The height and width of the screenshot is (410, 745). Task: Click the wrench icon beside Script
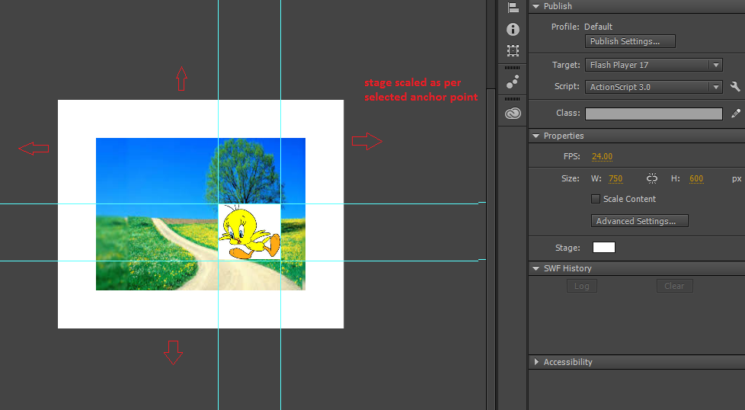click(x=735, y=86)
